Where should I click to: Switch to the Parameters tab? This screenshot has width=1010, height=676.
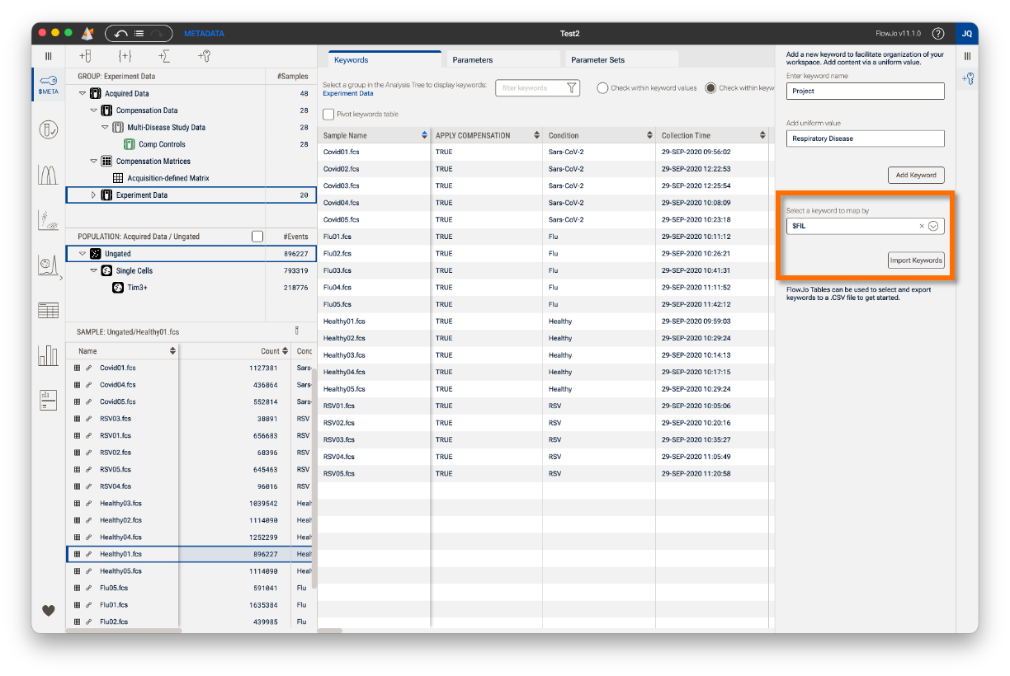[472, 60]
